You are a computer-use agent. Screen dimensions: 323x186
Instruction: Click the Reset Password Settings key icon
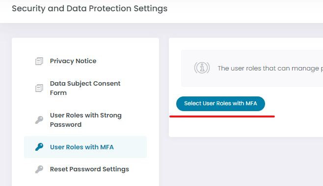(x=39, y=169)
